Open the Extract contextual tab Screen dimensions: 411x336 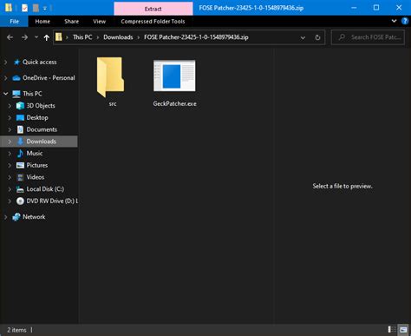pyautogui.click(x=153, y=9)
